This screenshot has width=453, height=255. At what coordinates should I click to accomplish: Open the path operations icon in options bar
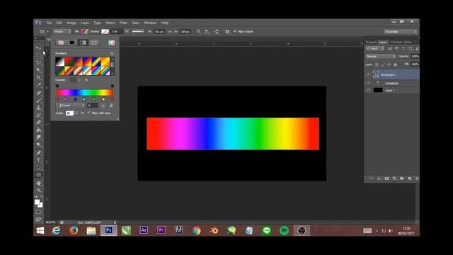click(198, 31)
